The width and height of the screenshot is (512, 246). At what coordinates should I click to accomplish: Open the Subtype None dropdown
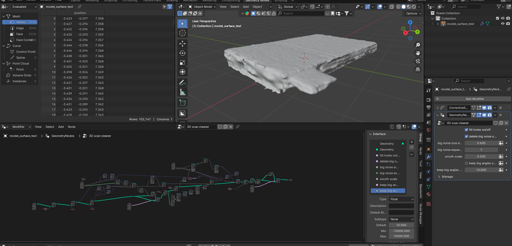(x=401, y=219)
